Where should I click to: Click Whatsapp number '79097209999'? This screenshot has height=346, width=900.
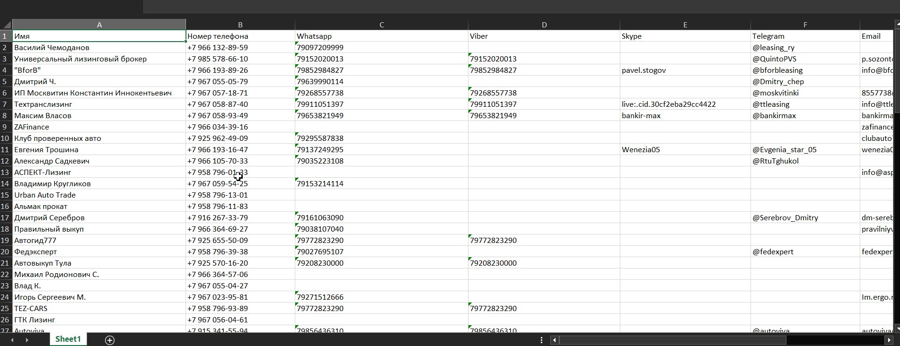point(381,47)
